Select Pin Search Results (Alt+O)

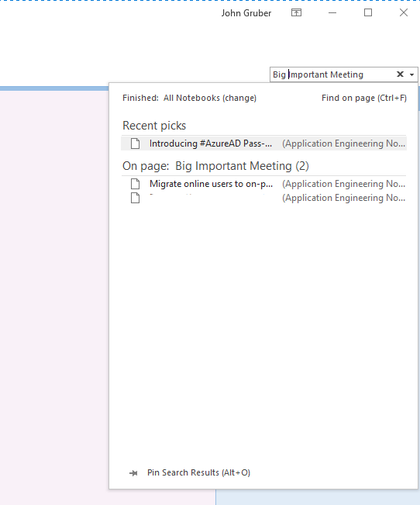tap(198, 472)
